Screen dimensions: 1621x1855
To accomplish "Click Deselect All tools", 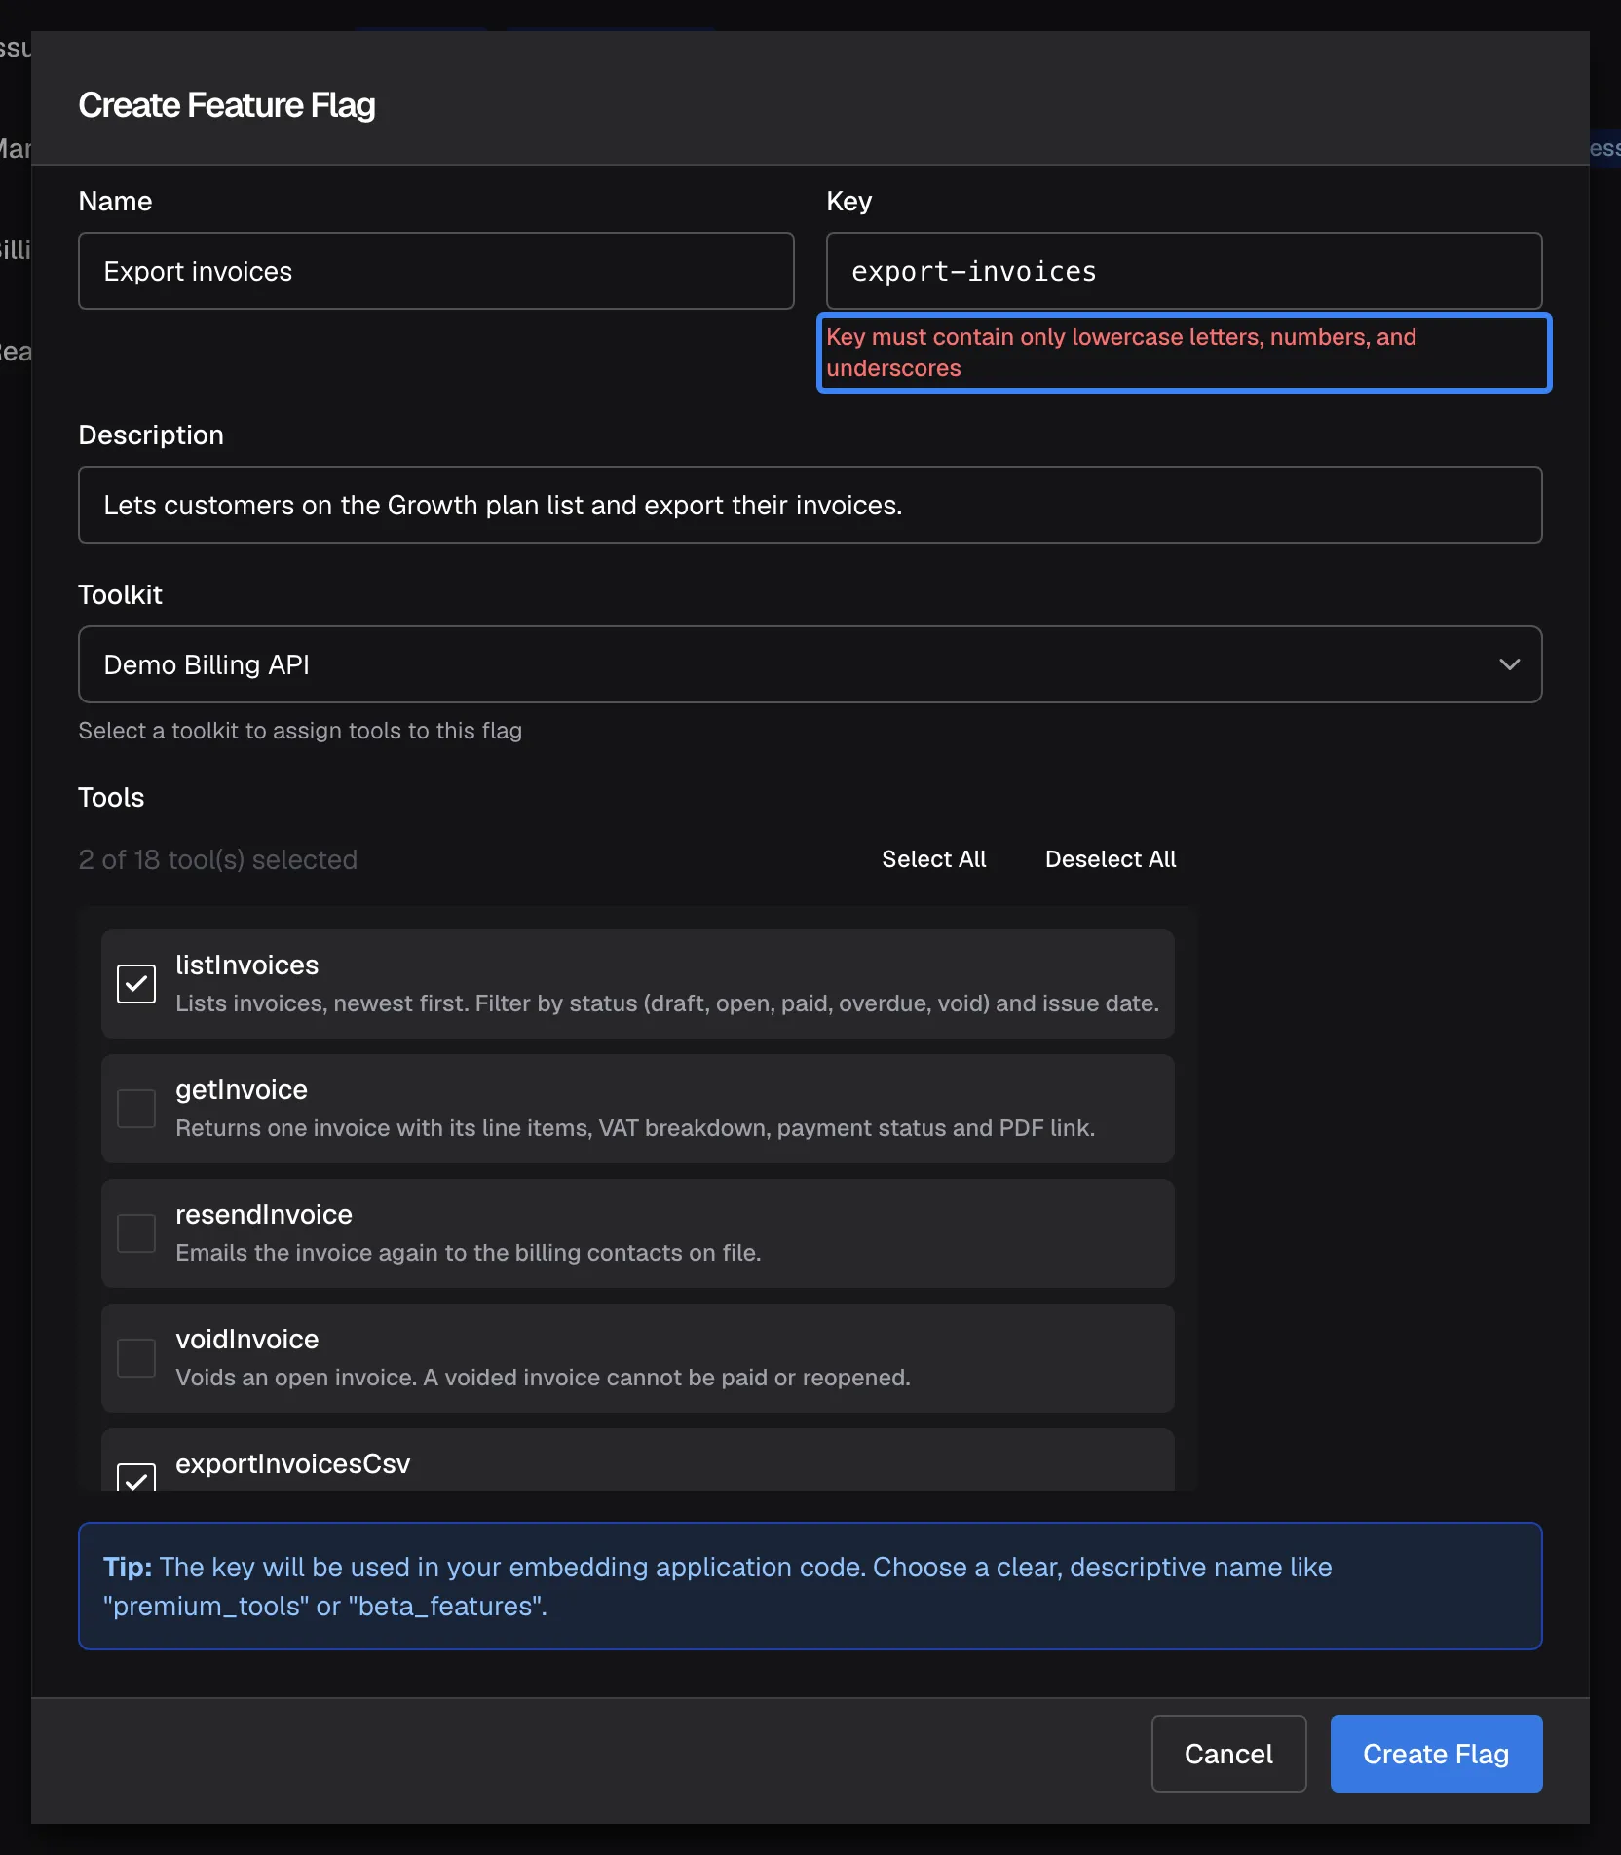I will point(1111,859).
